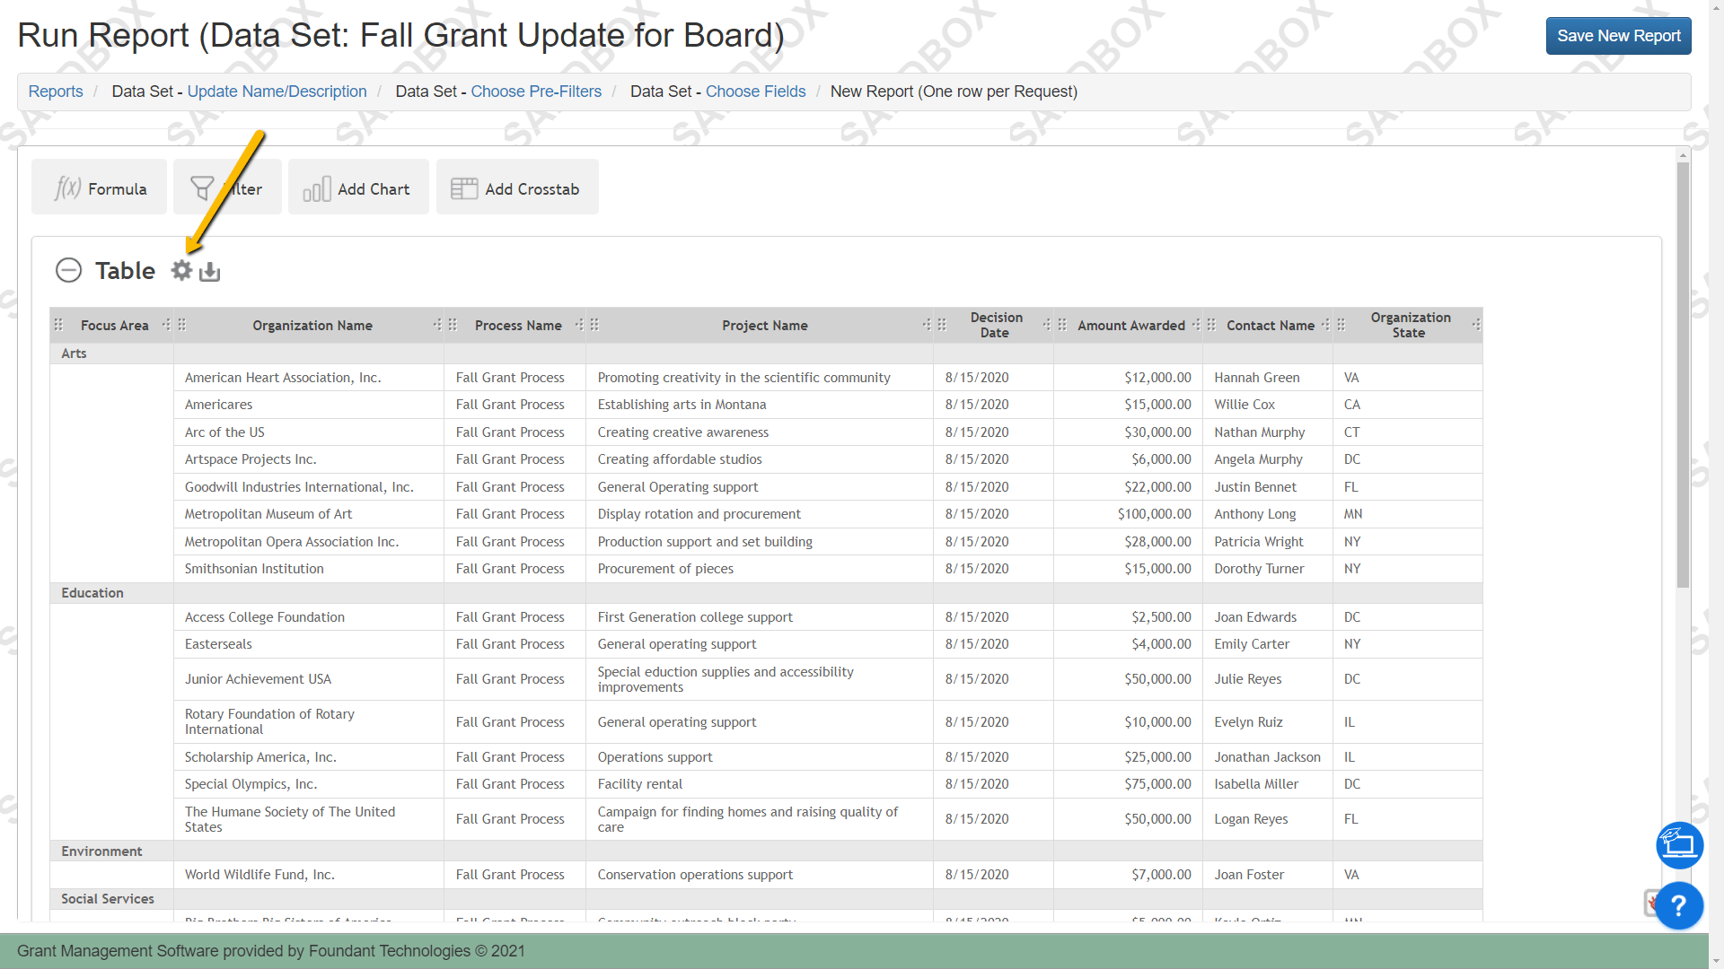Open Organization Name column options handle
The image size is (1724, 969).
pyautogui.click(x=437, y=325)
